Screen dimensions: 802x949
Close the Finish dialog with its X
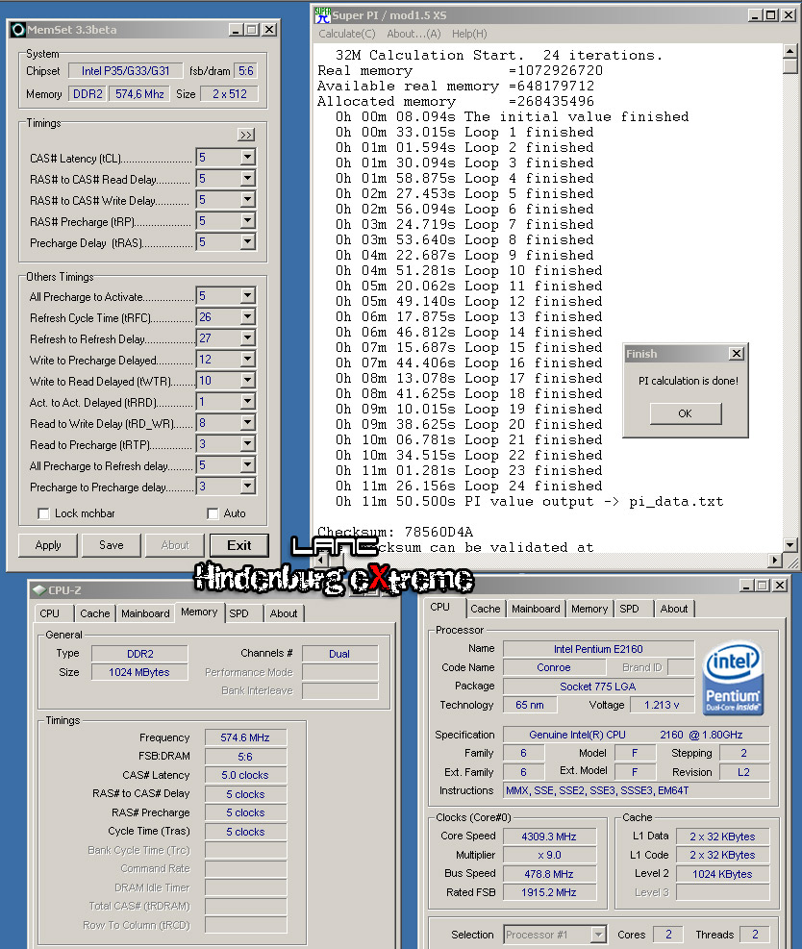coord(736,354)
